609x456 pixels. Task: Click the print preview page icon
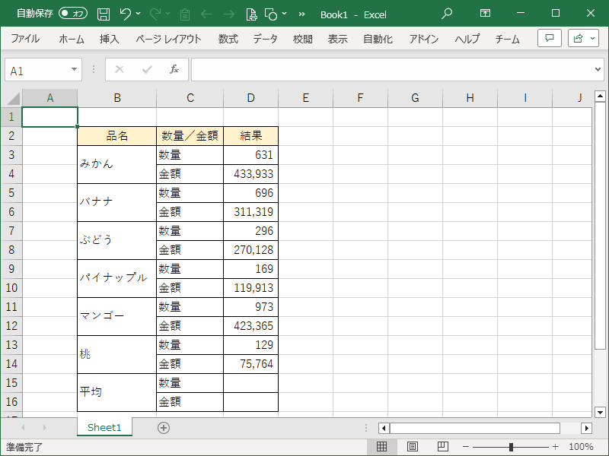251,14
